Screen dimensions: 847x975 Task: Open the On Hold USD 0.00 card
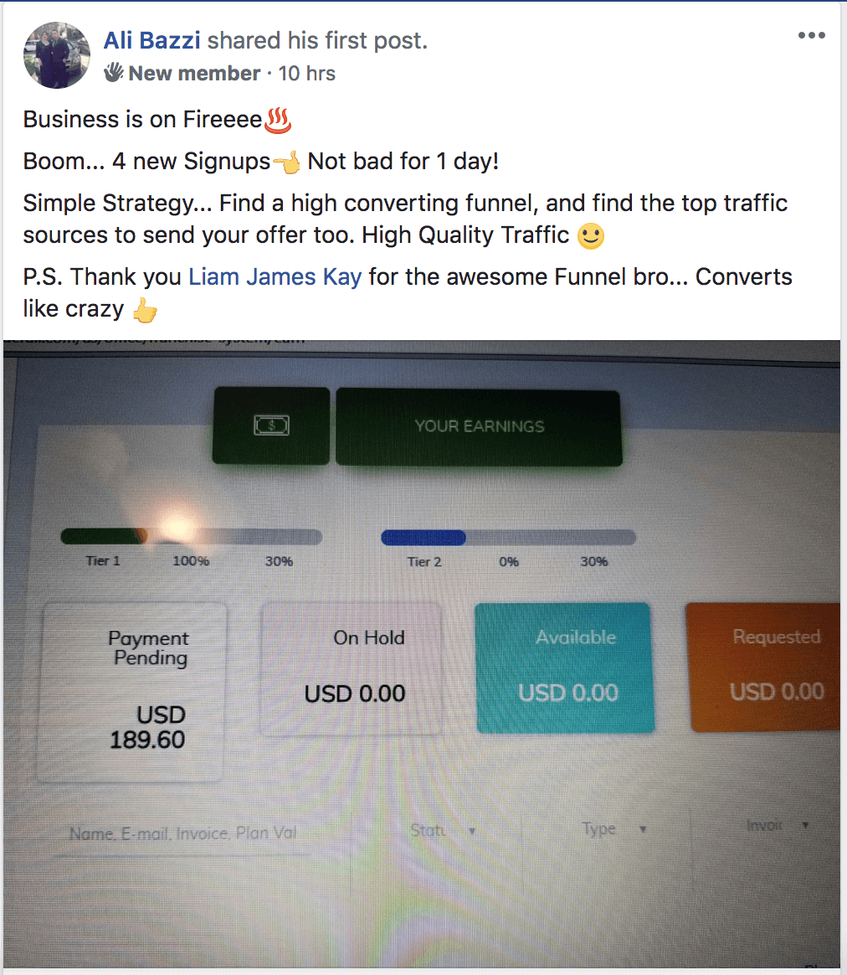[352, 668]
